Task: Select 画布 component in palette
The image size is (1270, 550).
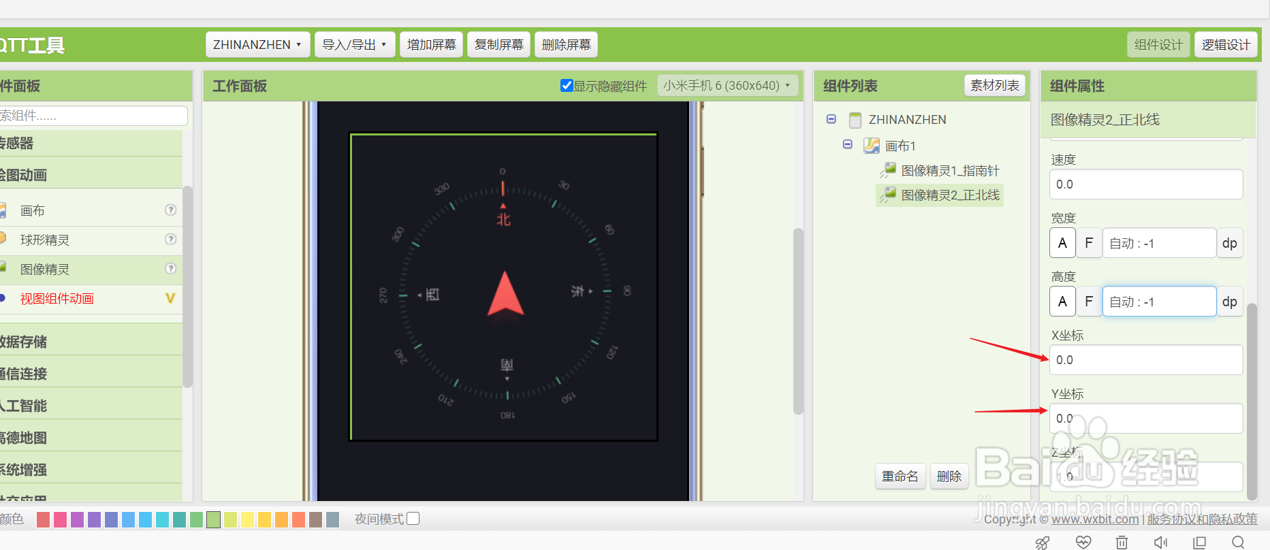Action: point(32,210)
